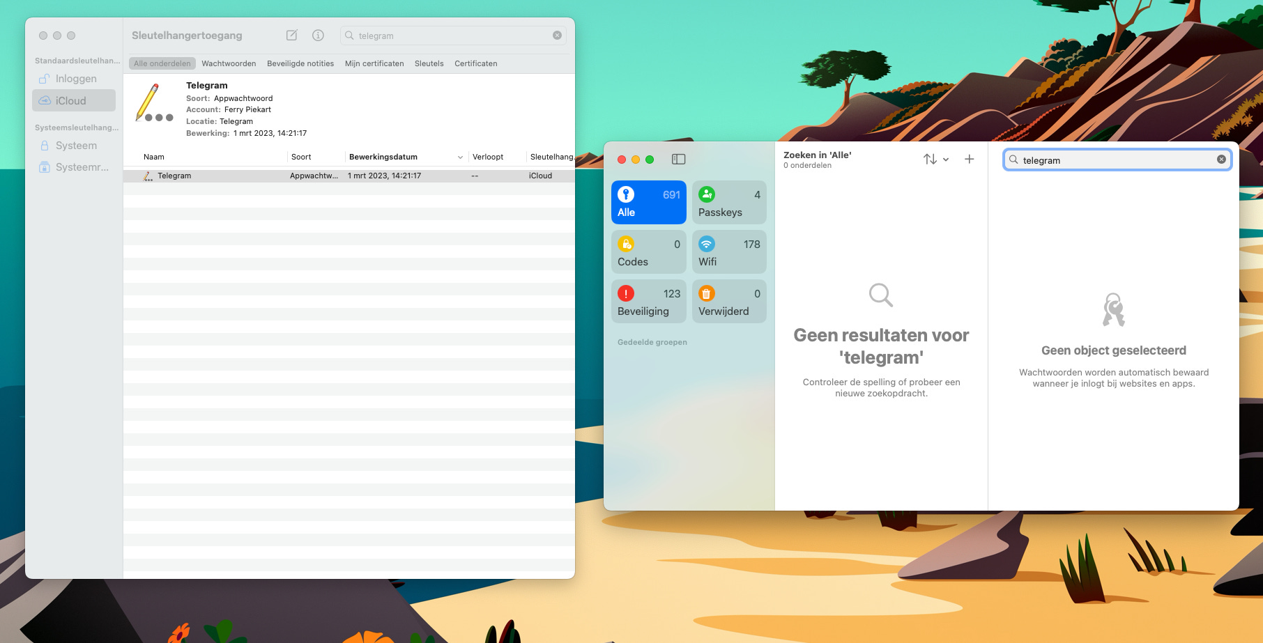The width and height of the screenshot is (1263, 643).
Task: Select the Inloggen keychain
Action: coord(74,79)
